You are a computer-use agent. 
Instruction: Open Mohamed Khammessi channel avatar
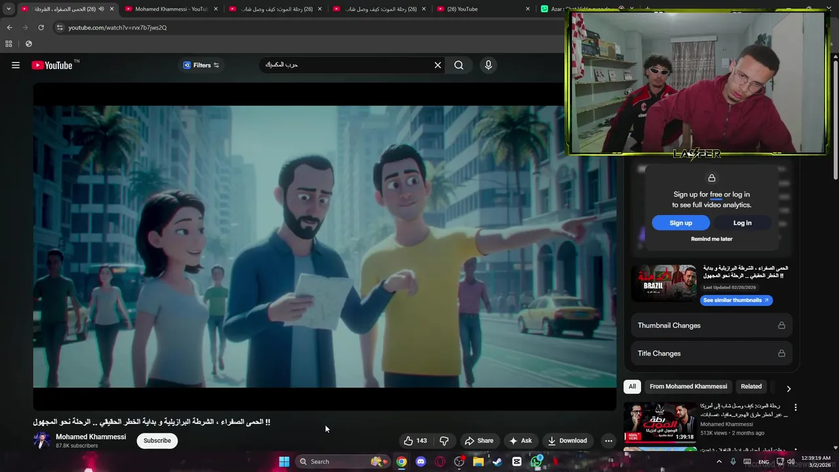(x=42, y=441)
